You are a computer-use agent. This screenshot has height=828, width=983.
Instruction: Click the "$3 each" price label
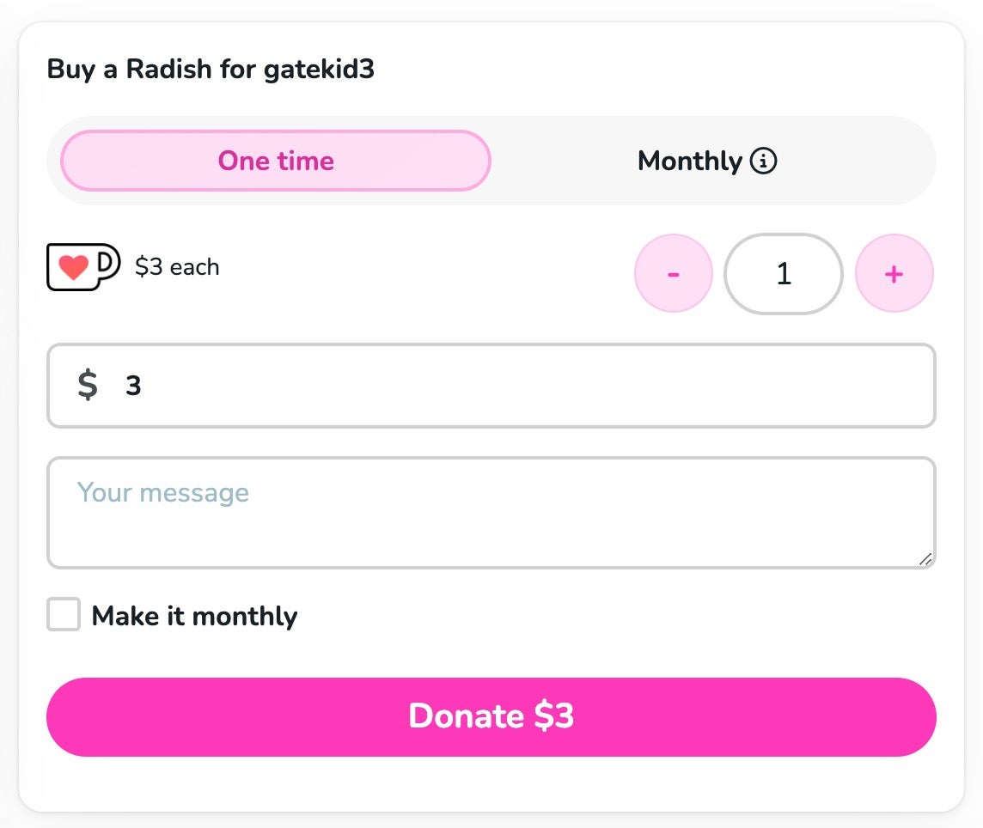coord(177,267)
